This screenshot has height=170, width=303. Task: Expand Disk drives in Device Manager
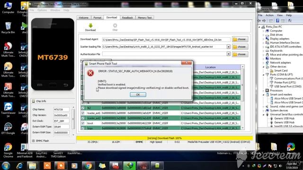[x=263, y=35]
